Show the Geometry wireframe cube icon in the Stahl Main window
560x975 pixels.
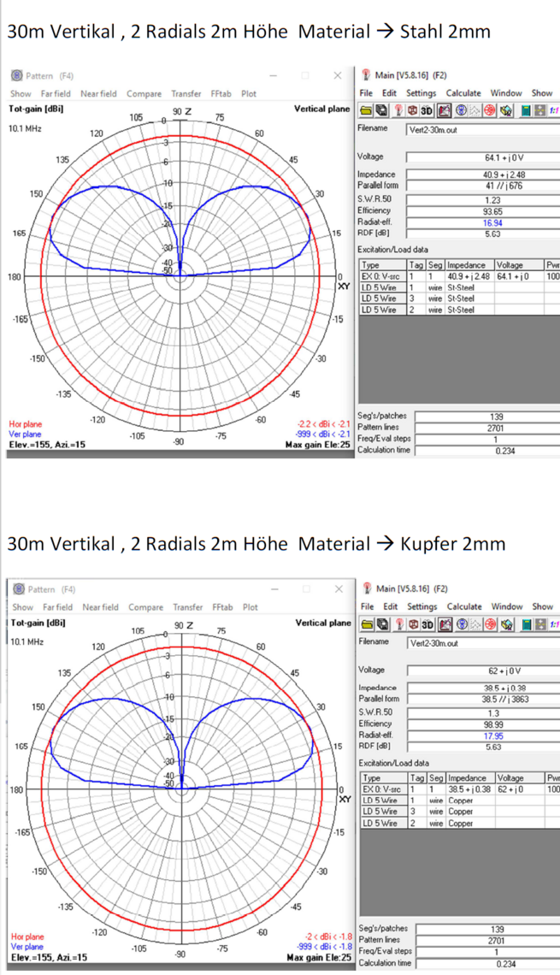click(x=412, y=110)
